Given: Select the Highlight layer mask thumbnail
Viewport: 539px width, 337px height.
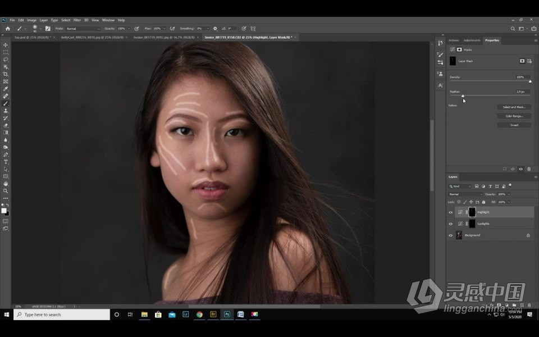Looking at the screenshot, I should click(472, 212).
